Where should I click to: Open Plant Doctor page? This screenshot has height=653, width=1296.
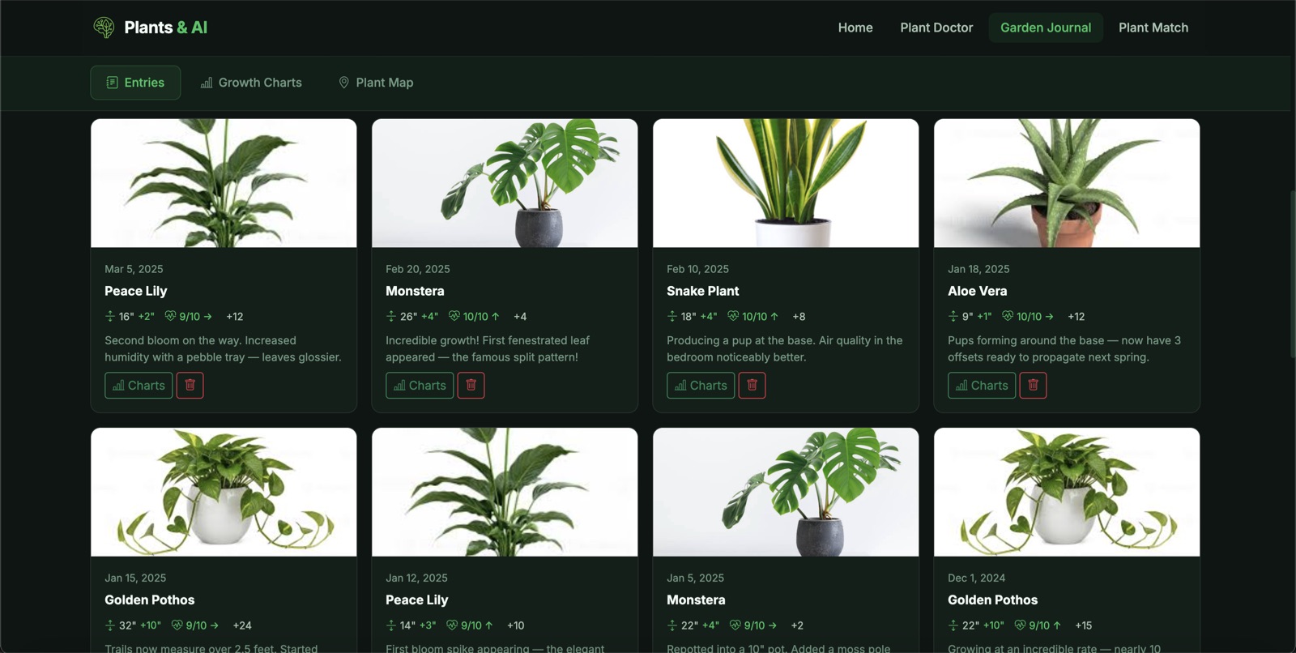tap(936, 28)
